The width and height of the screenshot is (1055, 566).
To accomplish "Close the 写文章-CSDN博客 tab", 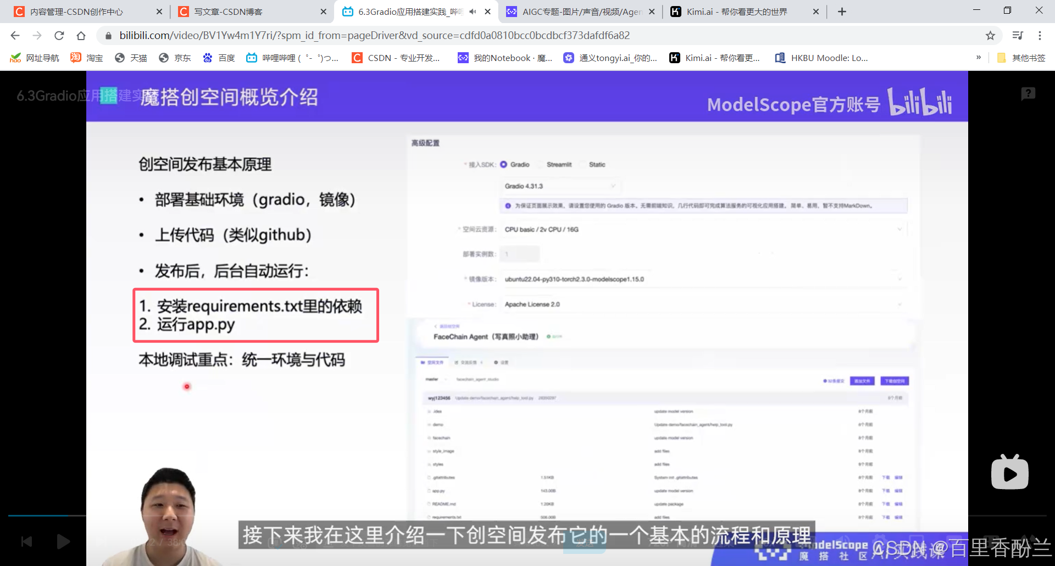I will [x=323, y=12].
